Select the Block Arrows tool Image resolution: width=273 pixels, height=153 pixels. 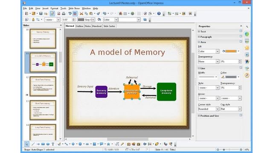[x=87, y=144]
